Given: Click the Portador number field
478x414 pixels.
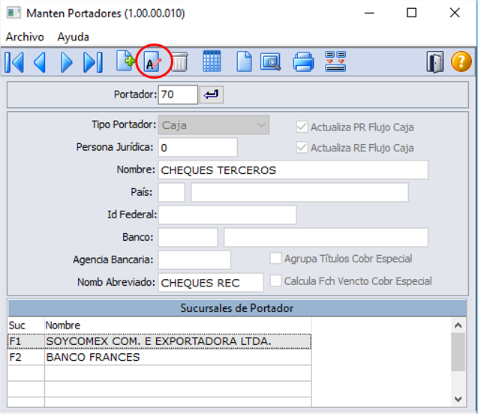Looking at the screenshot, I should [x=178, y=94].
